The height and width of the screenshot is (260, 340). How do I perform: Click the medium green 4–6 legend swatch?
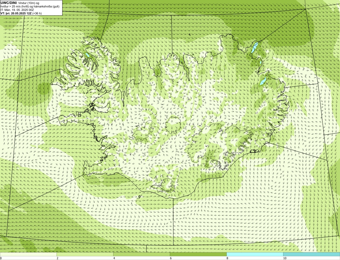[x=142, y=254]
